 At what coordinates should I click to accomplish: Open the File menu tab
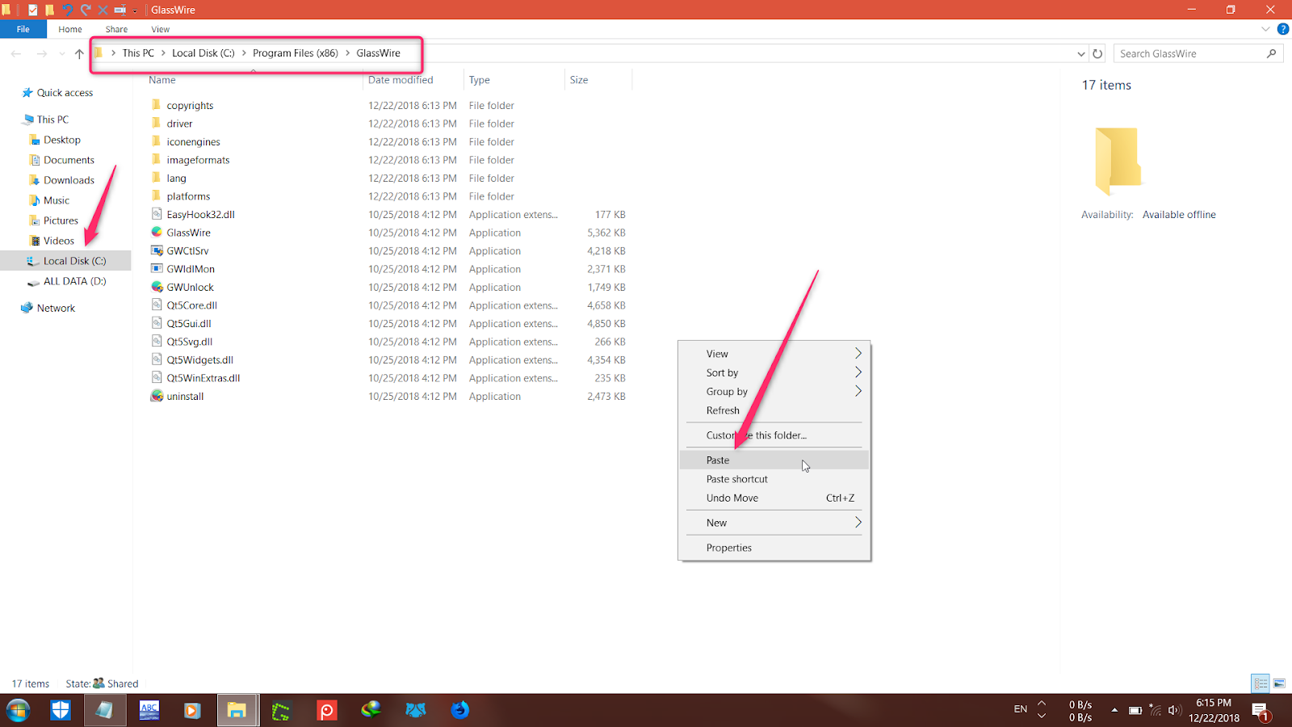(23, 29)
